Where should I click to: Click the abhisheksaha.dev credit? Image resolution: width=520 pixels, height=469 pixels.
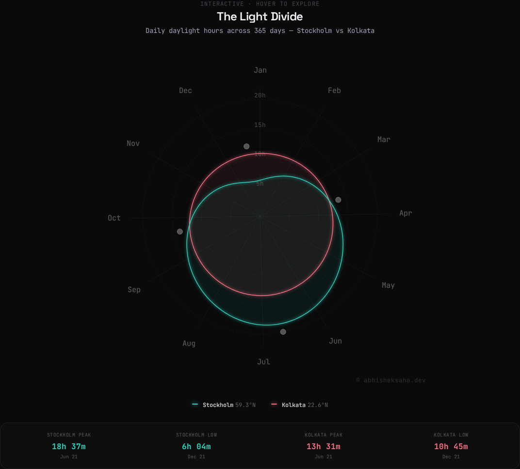point(390,380)
